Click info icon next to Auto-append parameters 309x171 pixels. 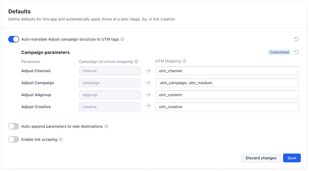[x=106, y=126]
